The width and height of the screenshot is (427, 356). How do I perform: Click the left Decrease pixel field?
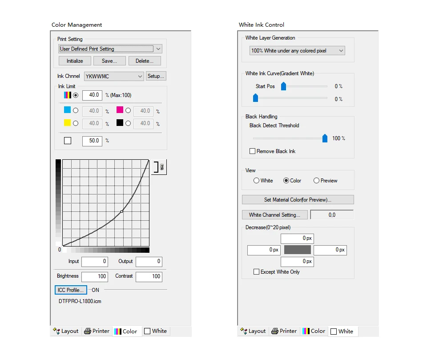(x=264, y=250)
